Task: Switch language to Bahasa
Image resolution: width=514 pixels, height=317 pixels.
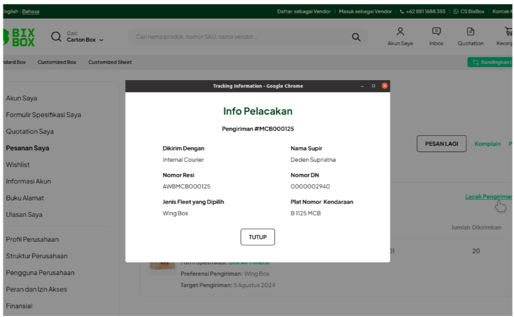Action: click(31, 12)
